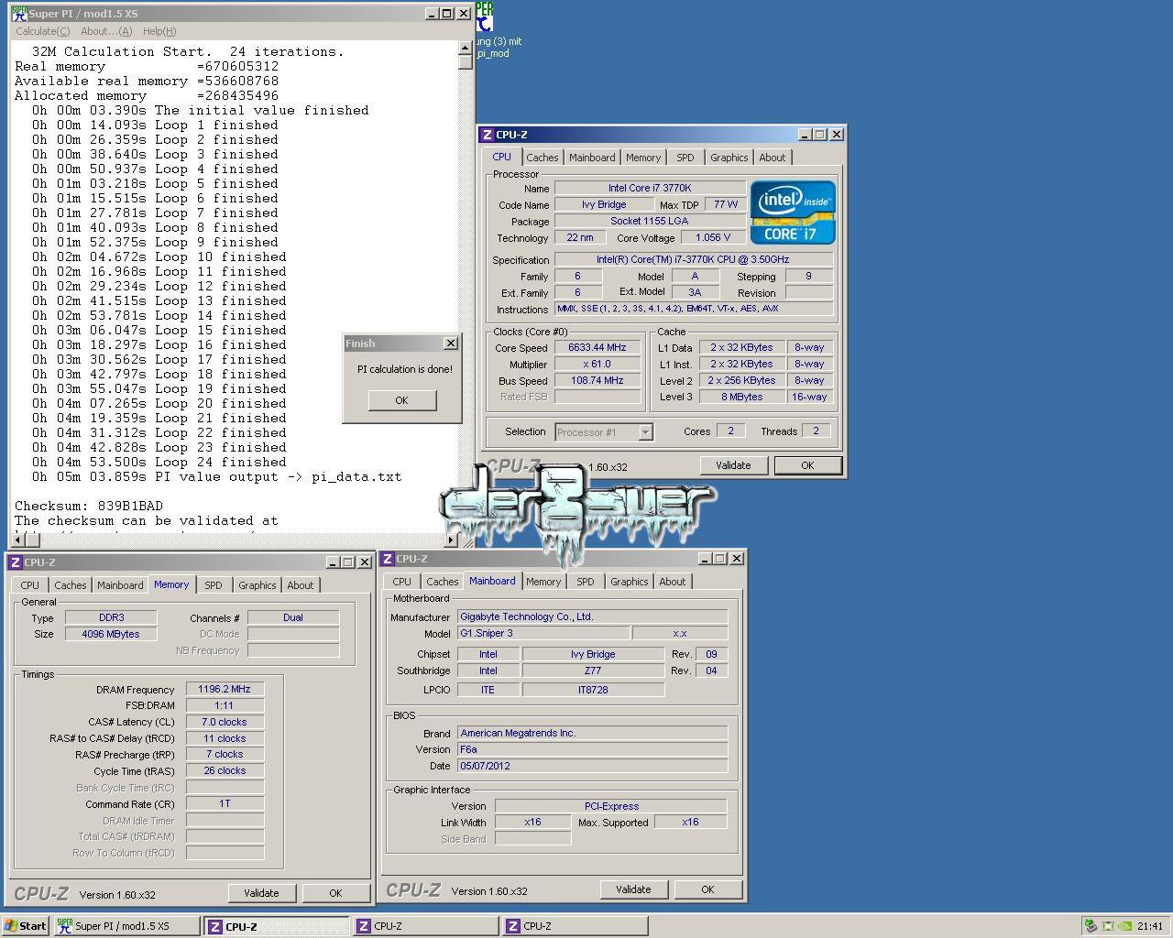Click OK in the CPU tab window
Image resolution: width=1173 pixels, height=938 pixels.
[807, 465]
